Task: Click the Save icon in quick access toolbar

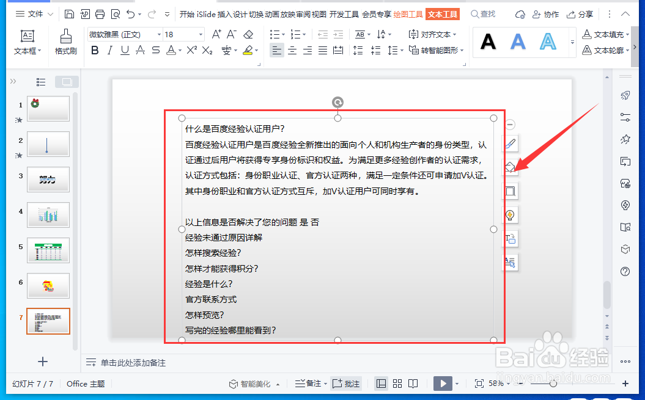Action: (x=70, y=15)
